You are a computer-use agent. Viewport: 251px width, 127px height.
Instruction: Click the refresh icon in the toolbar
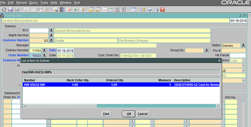[x=4, y=10]
